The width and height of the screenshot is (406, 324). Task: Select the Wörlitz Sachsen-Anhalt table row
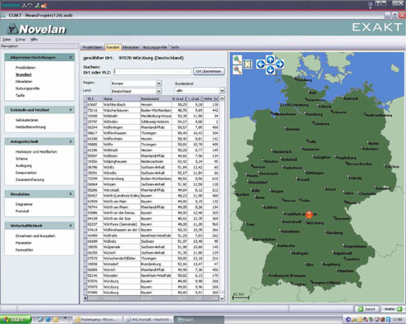tap(152, 167)
